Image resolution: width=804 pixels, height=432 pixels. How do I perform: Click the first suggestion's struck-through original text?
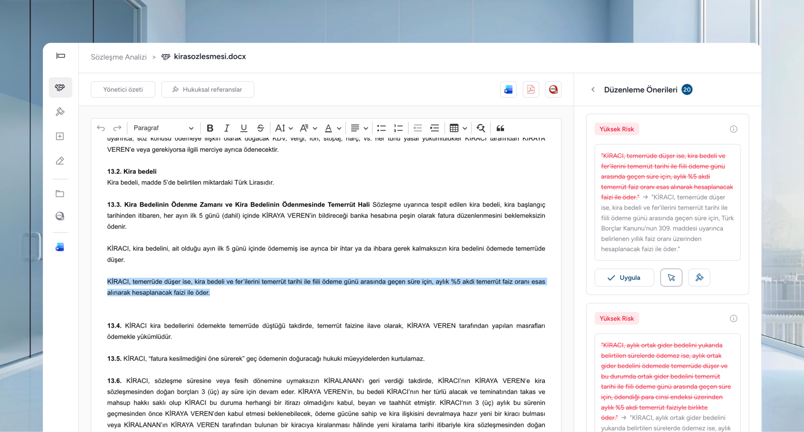coord(667,176)
